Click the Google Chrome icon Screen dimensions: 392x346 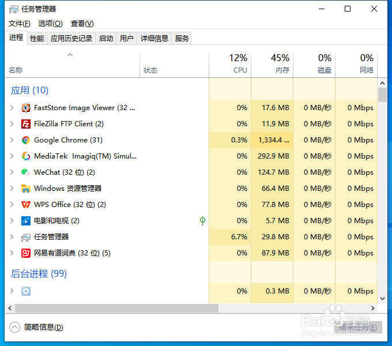(26, 140)
